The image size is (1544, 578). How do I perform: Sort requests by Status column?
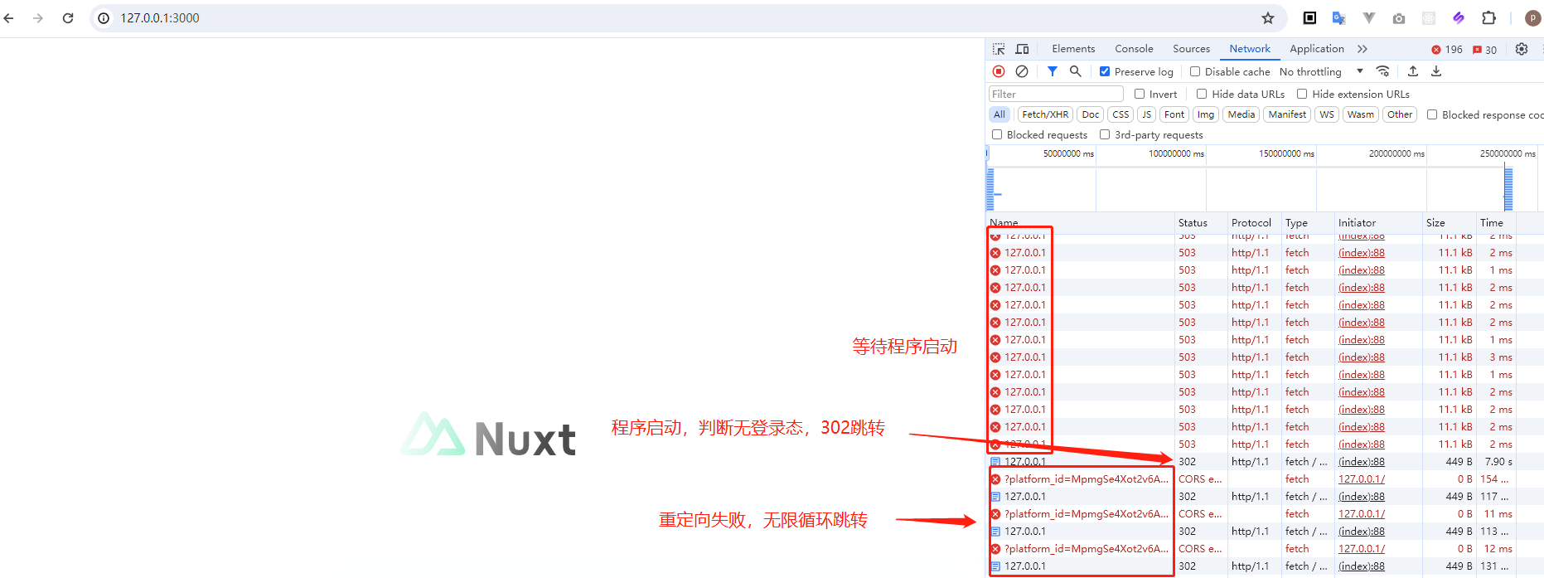(1200, 222)
